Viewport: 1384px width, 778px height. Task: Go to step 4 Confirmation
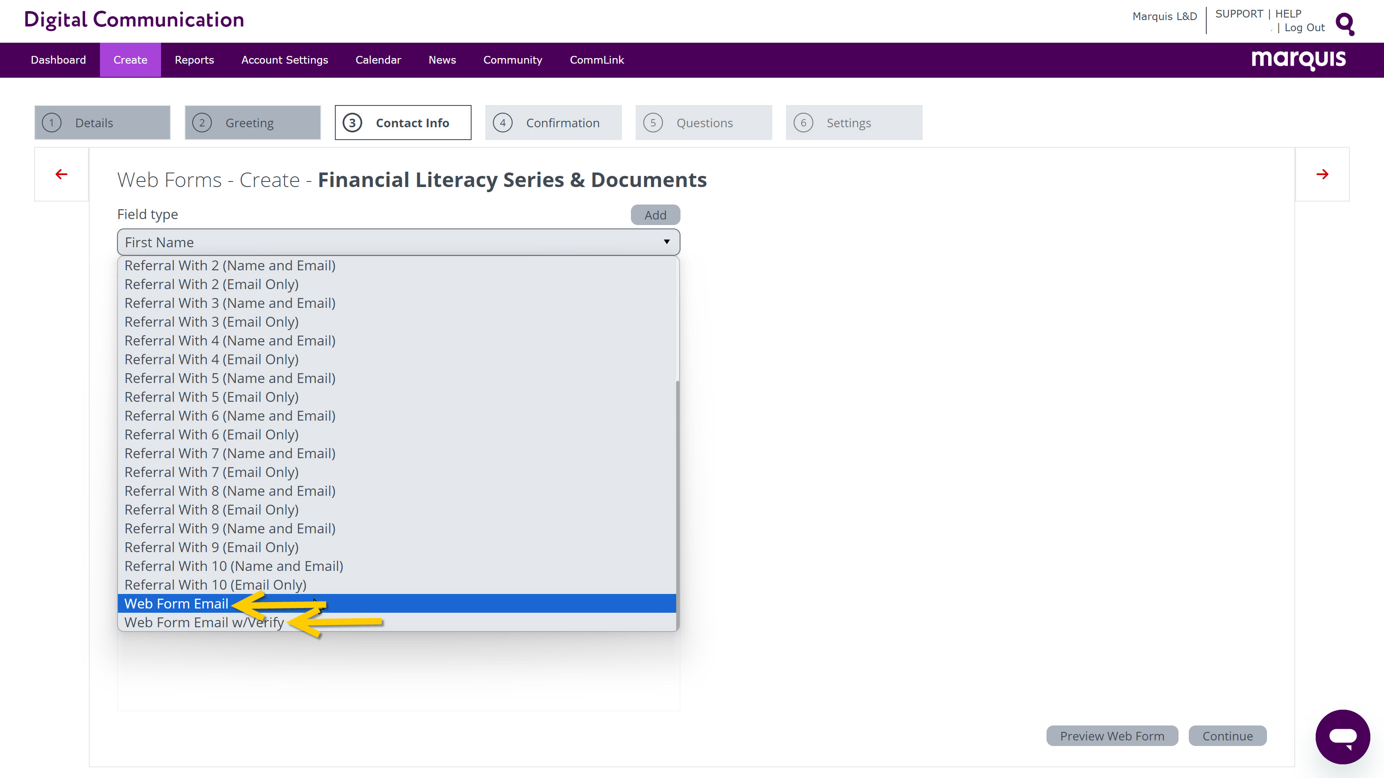[553, 123]
